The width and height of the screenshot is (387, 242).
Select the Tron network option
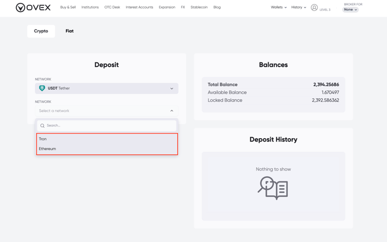107,139
